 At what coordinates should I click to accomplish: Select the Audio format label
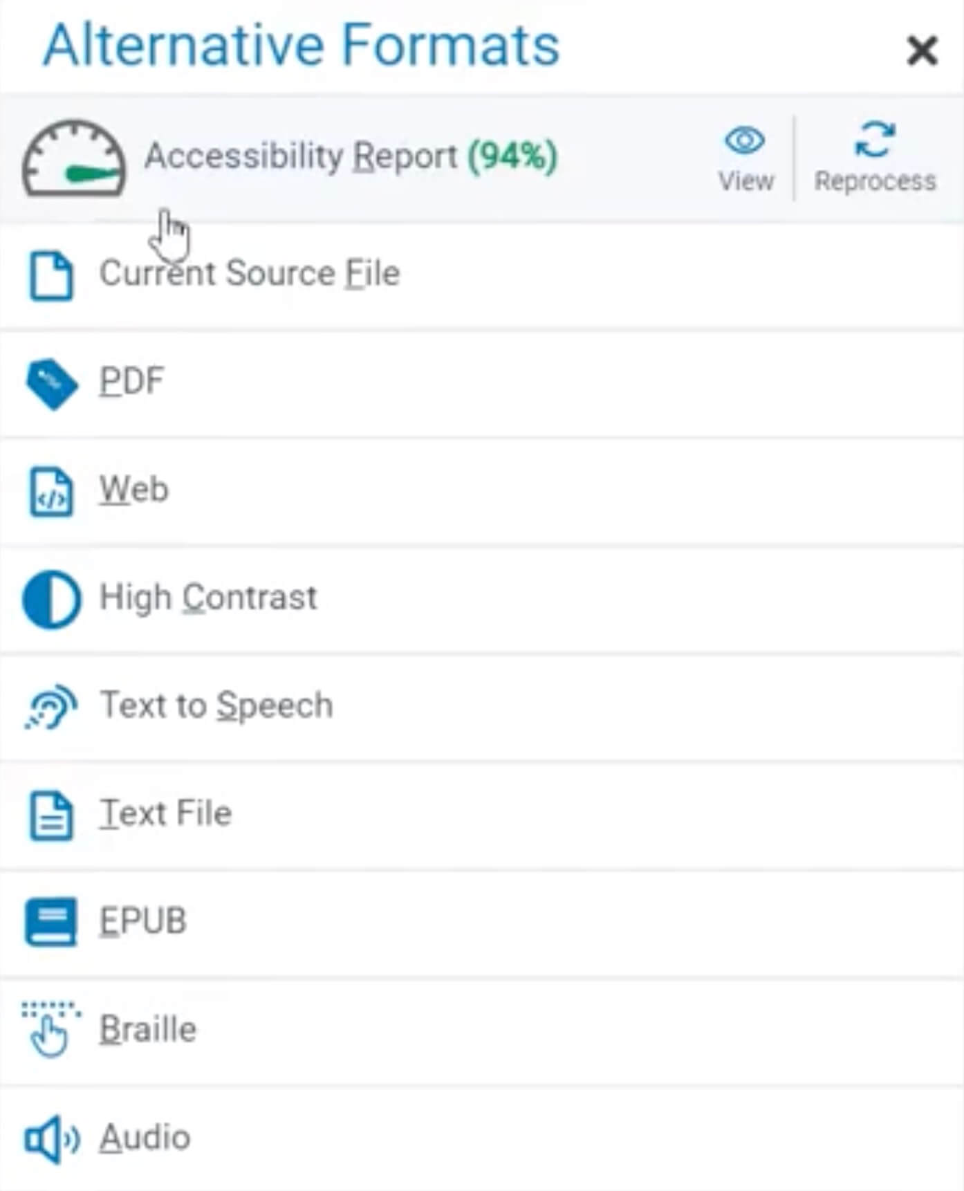145,1138
